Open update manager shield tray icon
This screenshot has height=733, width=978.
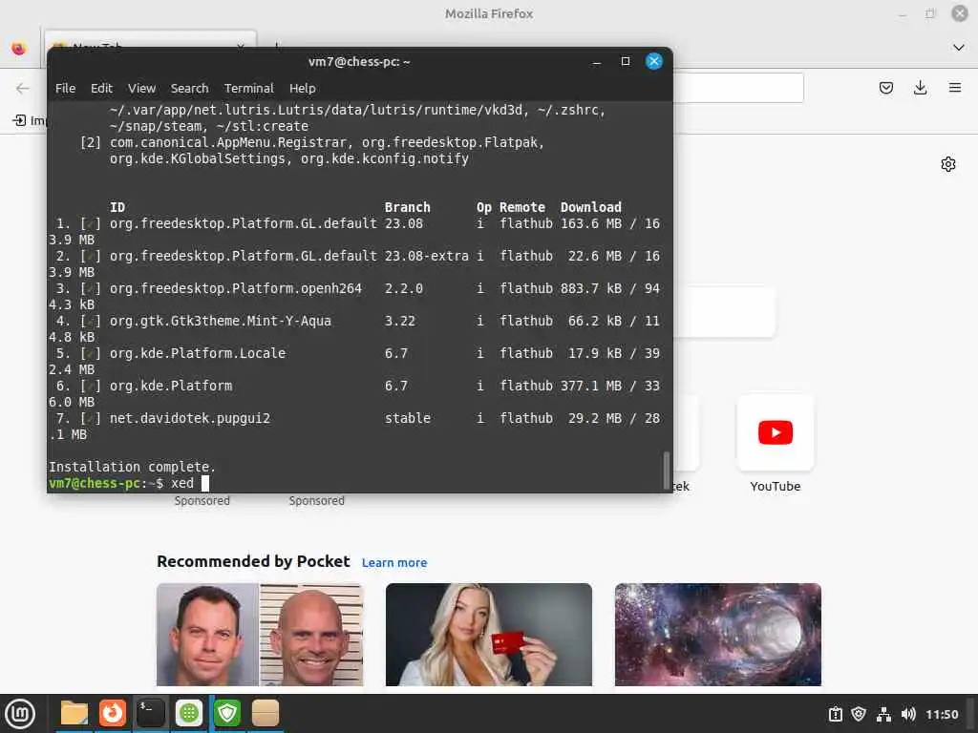[859, 714]
